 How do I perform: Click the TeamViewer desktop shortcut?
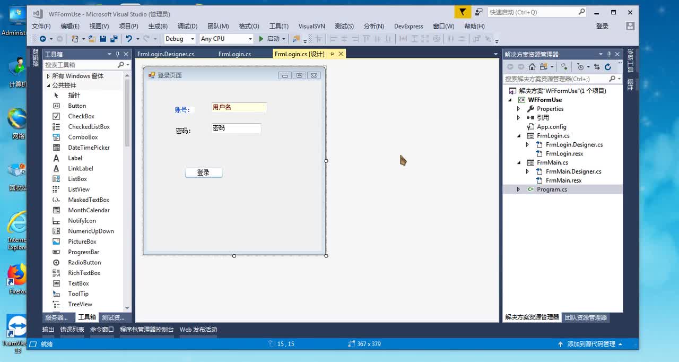point(17,333)
